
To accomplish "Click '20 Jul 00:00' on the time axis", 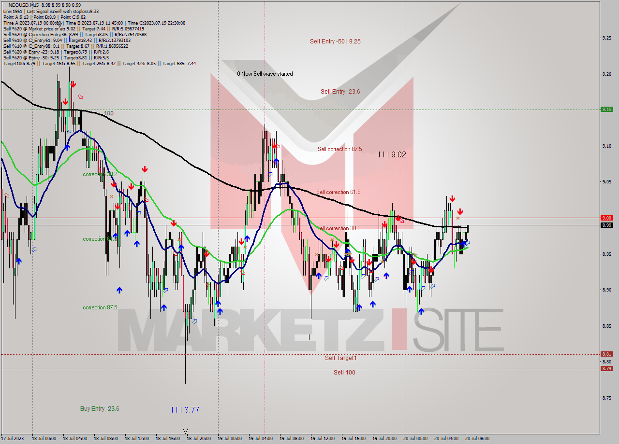I will click(415, 439).
